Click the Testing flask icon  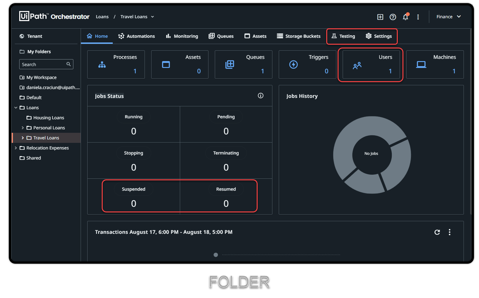click(x=334, y=36)
